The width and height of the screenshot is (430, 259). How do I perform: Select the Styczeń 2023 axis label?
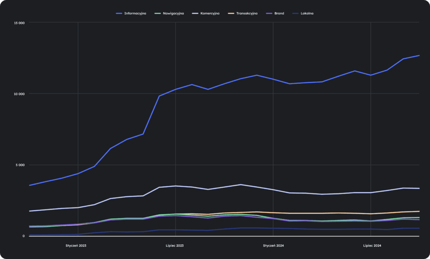76,246
